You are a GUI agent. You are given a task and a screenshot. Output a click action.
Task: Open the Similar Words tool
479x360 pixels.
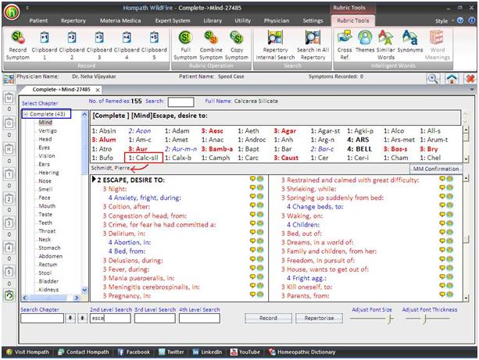click(386, 37)
